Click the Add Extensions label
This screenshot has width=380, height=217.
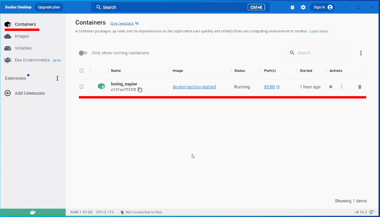(30, 93)
